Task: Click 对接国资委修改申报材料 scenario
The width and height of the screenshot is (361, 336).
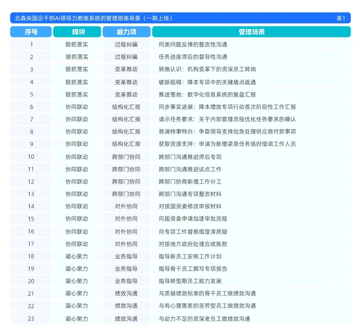Action: pyautogui.click(x=190, y=207)
